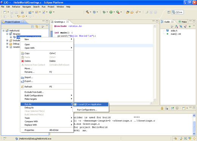Click the Scroll Lock icon in Console
Viewport: 197px width, 141px height.
(x=162, y=108)
